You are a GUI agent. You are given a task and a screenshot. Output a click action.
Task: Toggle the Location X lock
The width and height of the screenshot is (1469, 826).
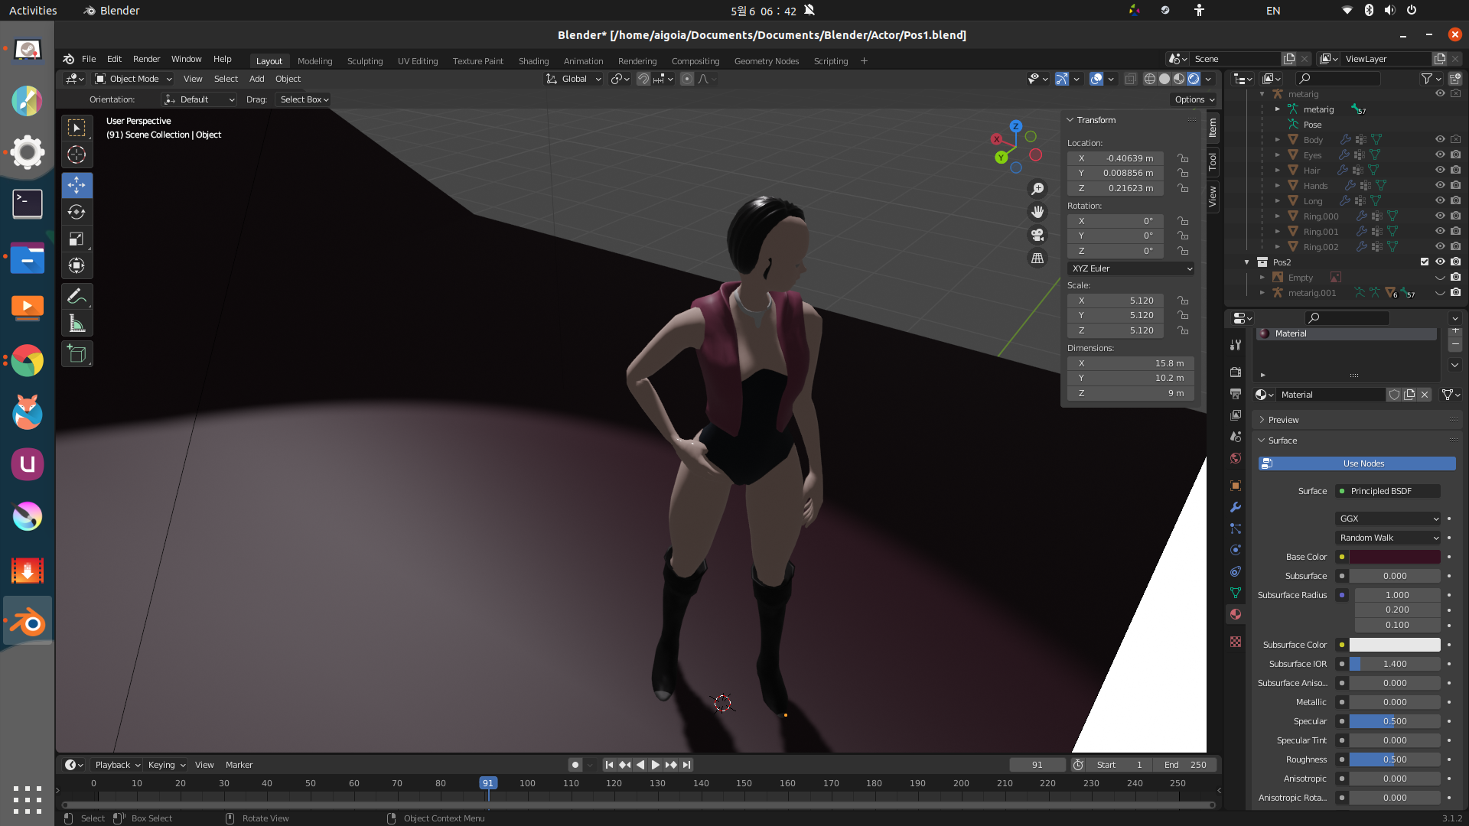(1183, 158)
